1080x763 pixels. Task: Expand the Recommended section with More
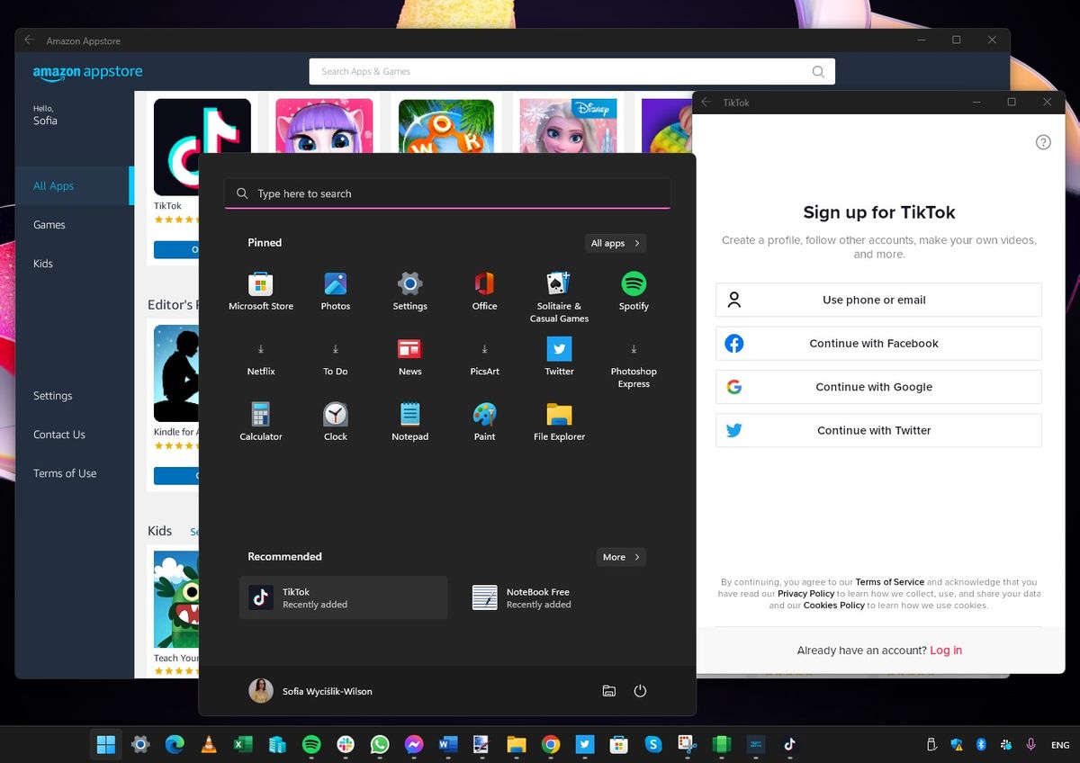click(621, 557)
